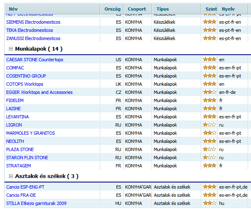Image resolution: width=251 pixels, height=209 pixels.
Task: Click star rating in the COTOPS Worktops row
Action: tap(210, 84)
